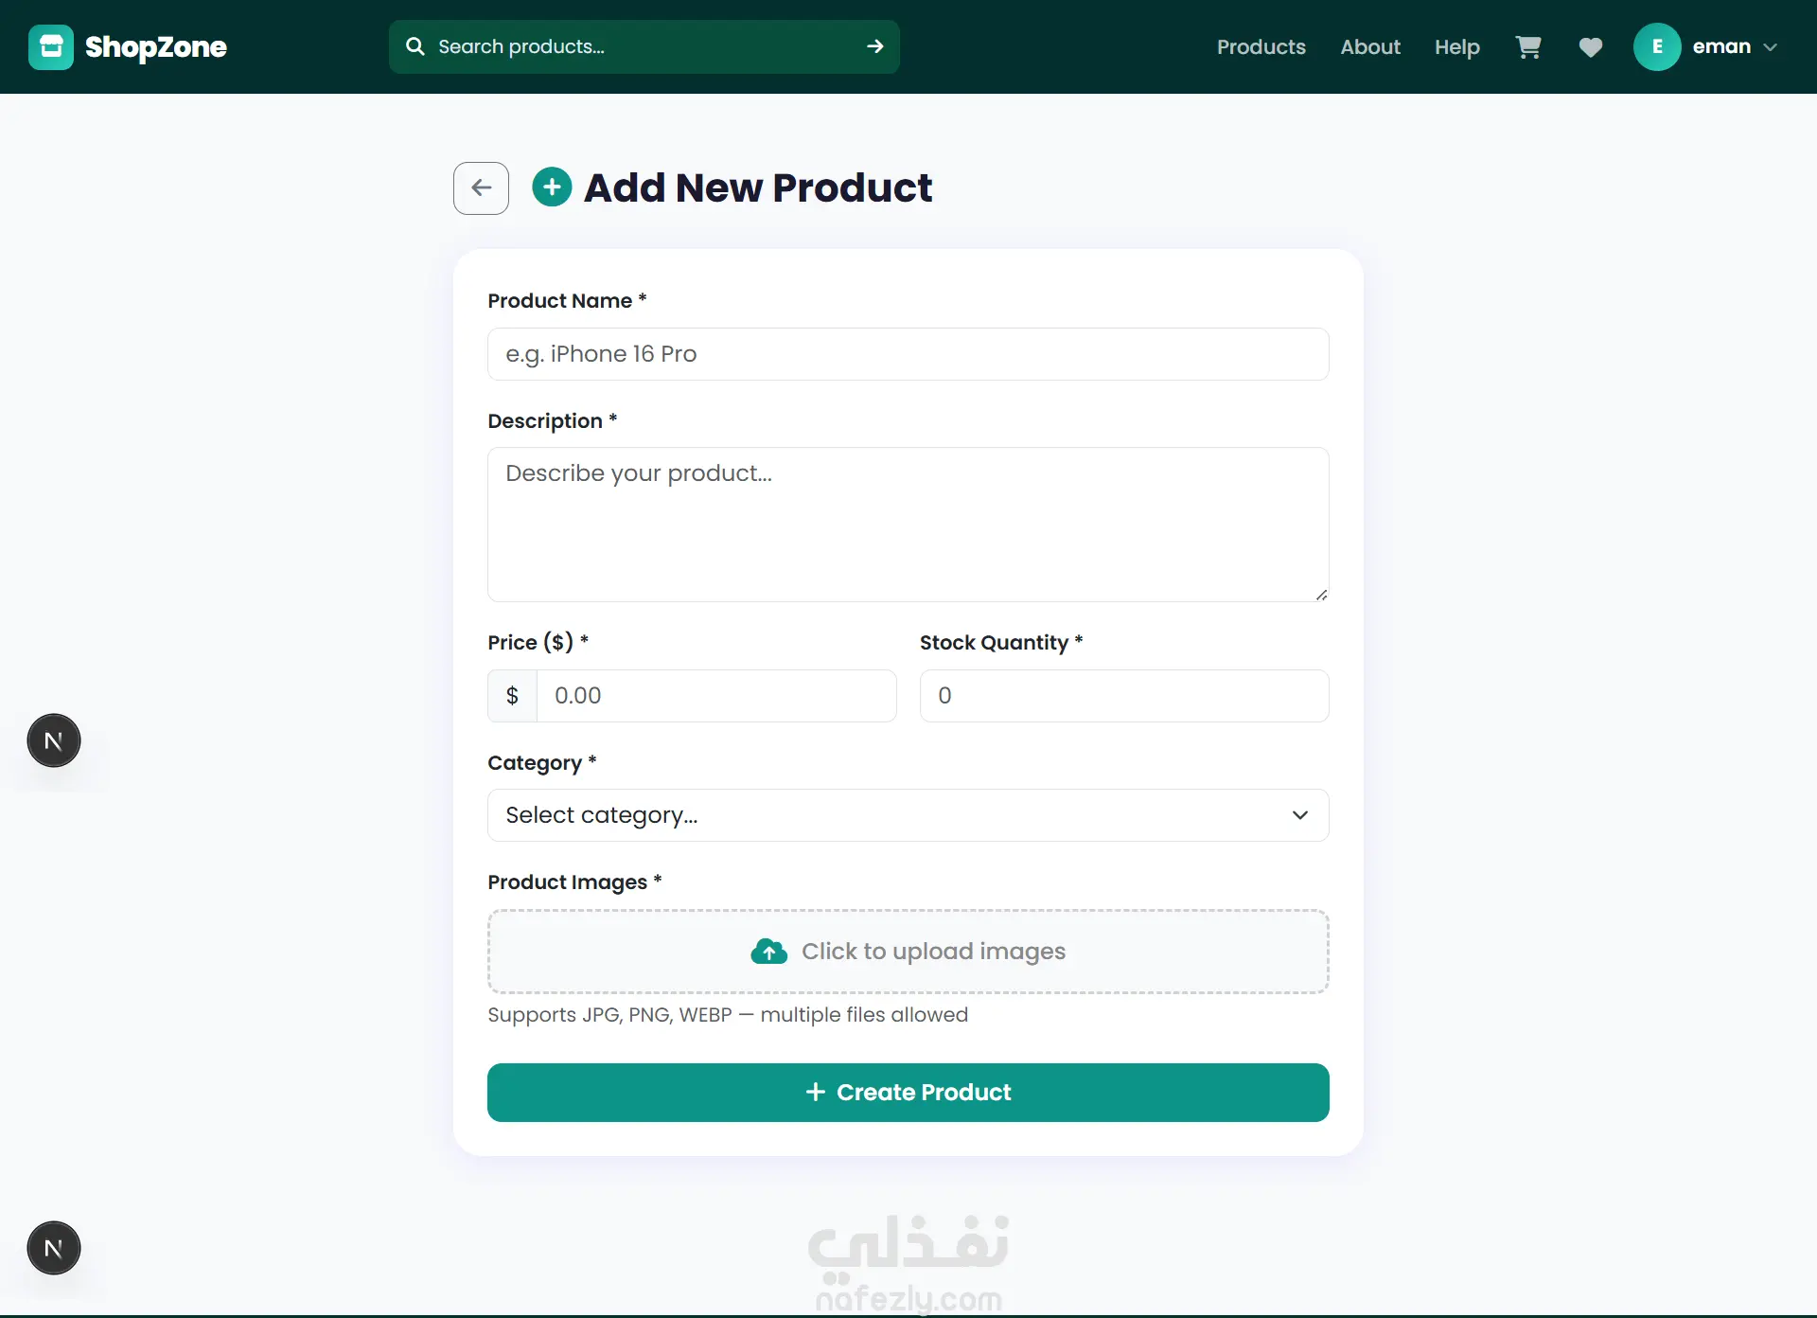Open the Select category dropdown
Viewport: 1817px width, 1318px height.
tap(908, 815)
